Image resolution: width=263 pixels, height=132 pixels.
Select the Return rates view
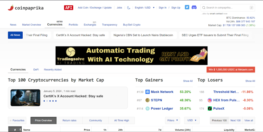pyautogui.click(x=69, y=121)
